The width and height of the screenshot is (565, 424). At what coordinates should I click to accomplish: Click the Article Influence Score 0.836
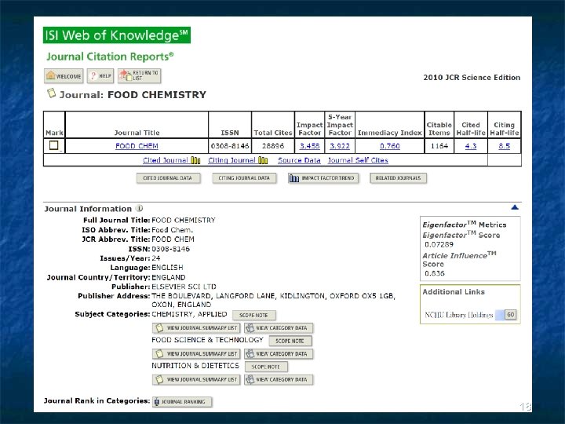(x=435, y=273)
